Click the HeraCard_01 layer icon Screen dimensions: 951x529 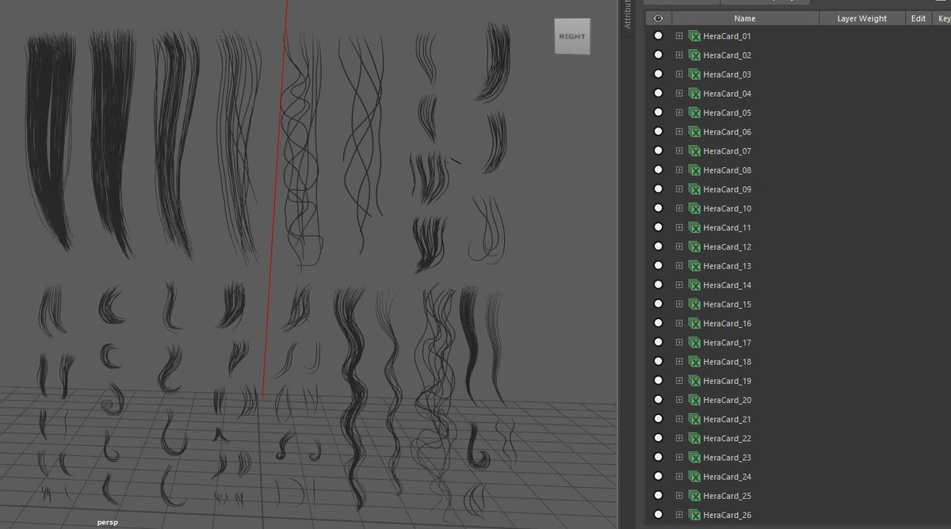[694, 36]
